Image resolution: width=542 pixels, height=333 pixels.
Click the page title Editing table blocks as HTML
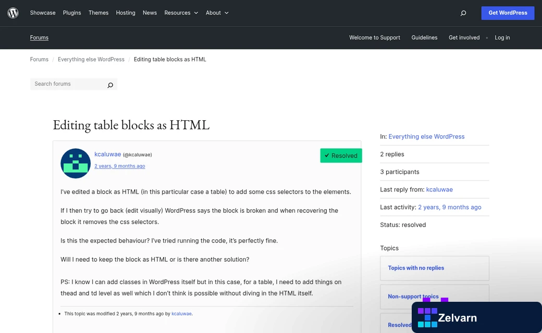coord(131,125)
